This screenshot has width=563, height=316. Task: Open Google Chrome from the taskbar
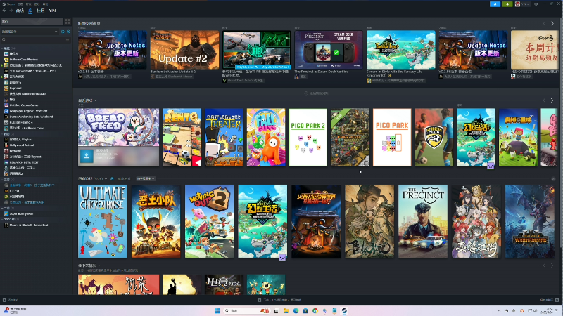(315, 310)
